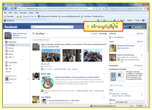Expand the Tools command bar dropdown
The height and width of the screenshot is (110, 152).
tap(138, 20)
